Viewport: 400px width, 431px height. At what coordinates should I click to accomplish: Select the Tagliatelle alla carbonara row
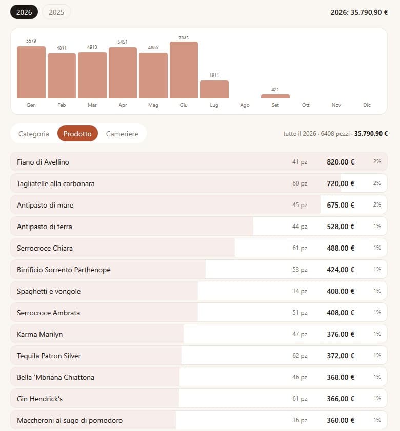click(x=199, y=183)
